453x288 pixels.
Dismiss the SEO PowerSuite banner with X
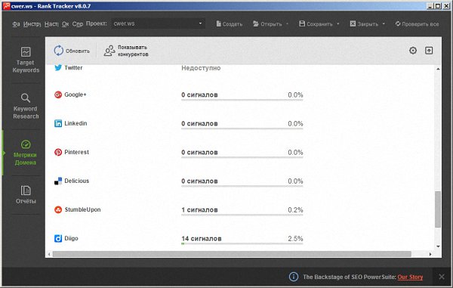click(442, 277)
